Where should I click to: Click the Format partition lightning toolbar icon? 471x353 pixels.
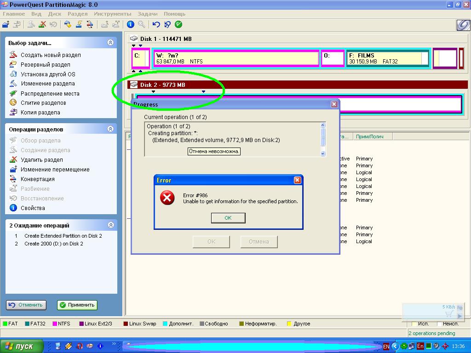(x=79, y=24)
